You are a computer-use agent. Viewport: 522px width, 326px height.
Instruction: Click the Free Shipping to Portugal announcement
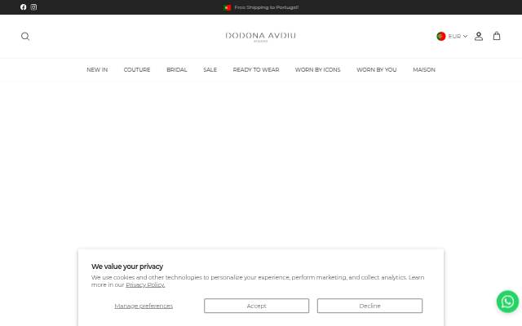[261, 7]
